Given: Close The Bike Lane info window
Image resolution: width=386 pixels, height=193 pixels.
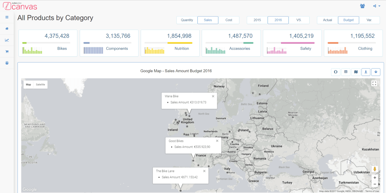Looking at the screenshot, I should [204, 171].
